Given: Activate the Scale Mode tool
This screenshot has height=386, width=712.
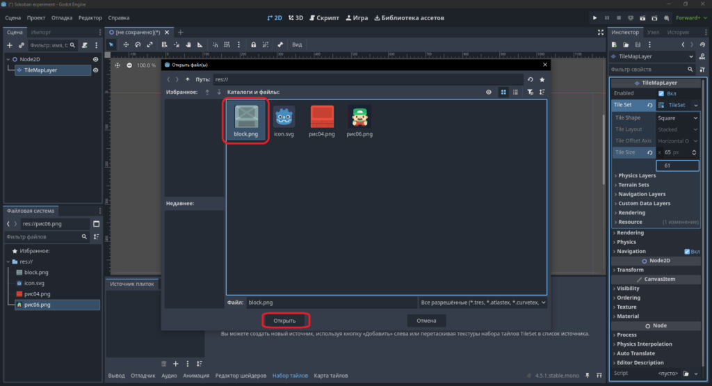Looking at the screenshot, I should (149, 45).
